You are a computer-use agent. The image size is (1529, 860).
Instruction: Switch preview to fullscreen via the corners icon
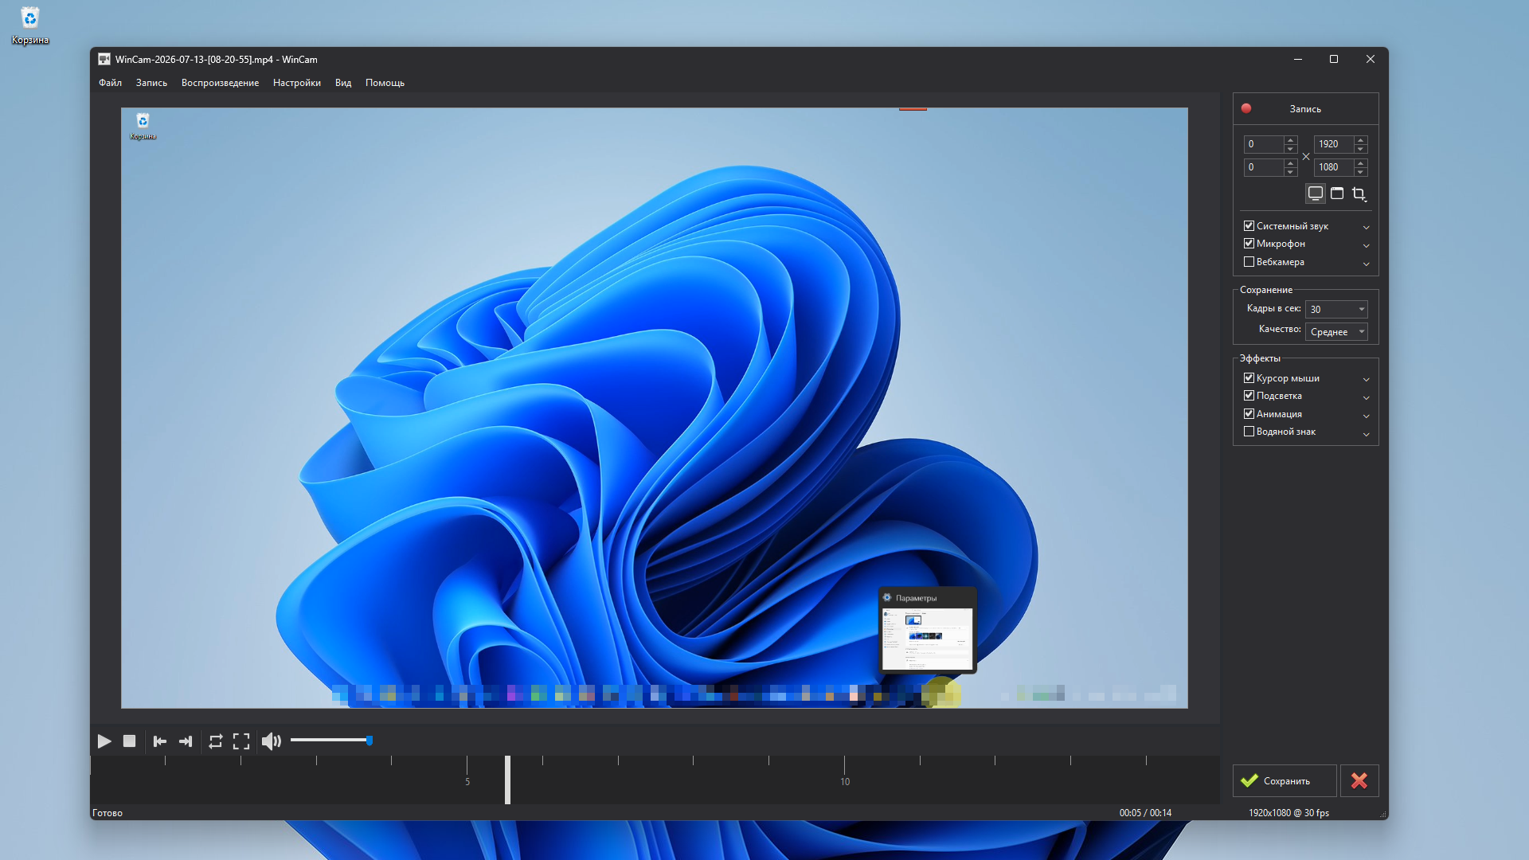pyautogui.click(x=241, y=741)
